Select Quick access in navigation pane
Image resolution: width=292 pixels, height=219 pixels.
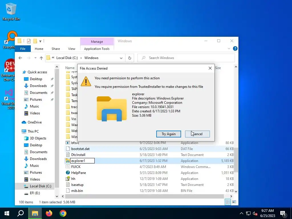[37, 72]
